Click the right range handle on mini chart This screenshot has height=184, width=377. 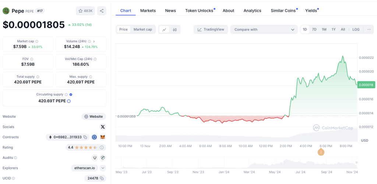click(x=356, y=163)
